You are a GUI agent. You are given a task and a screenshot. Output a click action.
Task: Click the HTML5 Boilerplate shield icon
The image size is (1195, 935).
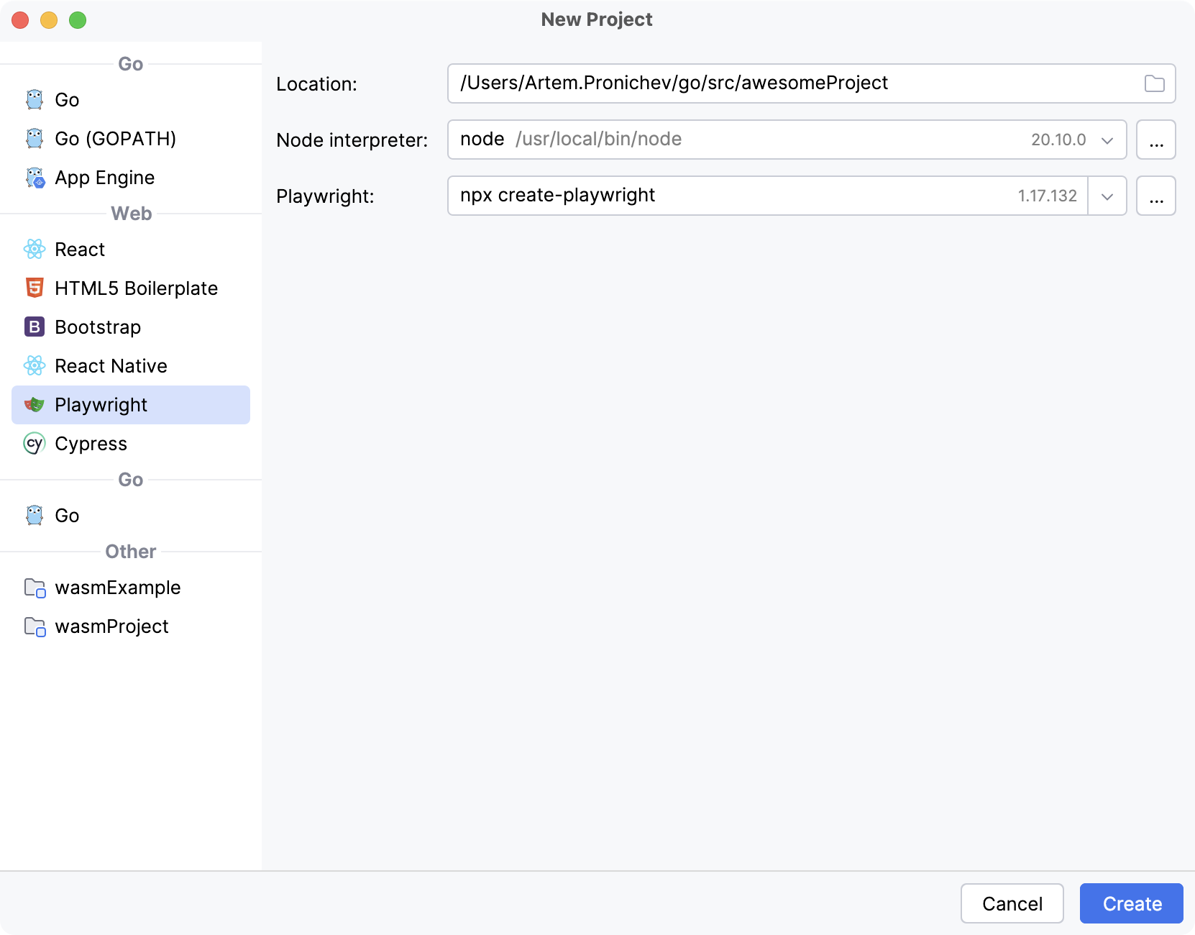coord(35,288)
